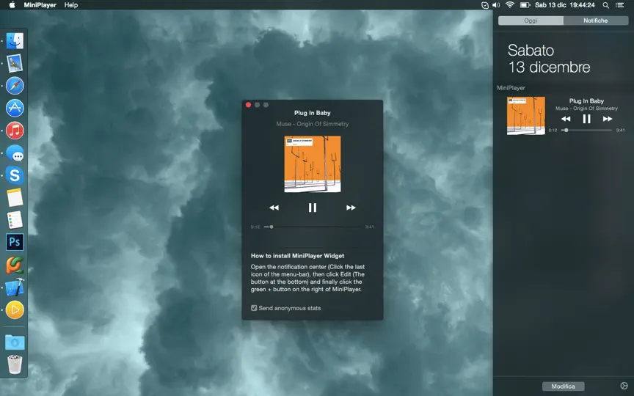Viewport: 634px width, 396px height.
Task: Click Muse - Origin Of Simmetry in MiniPlayer window
Action: point(312,124)
